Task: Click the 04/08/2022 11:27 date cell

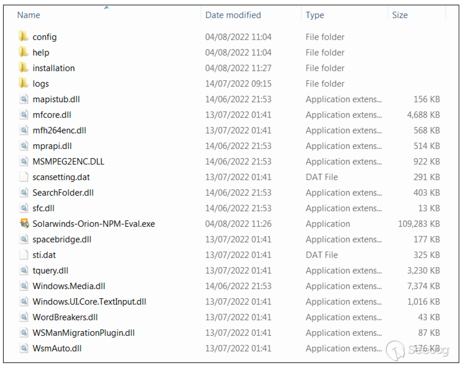Action: [238, 68]
